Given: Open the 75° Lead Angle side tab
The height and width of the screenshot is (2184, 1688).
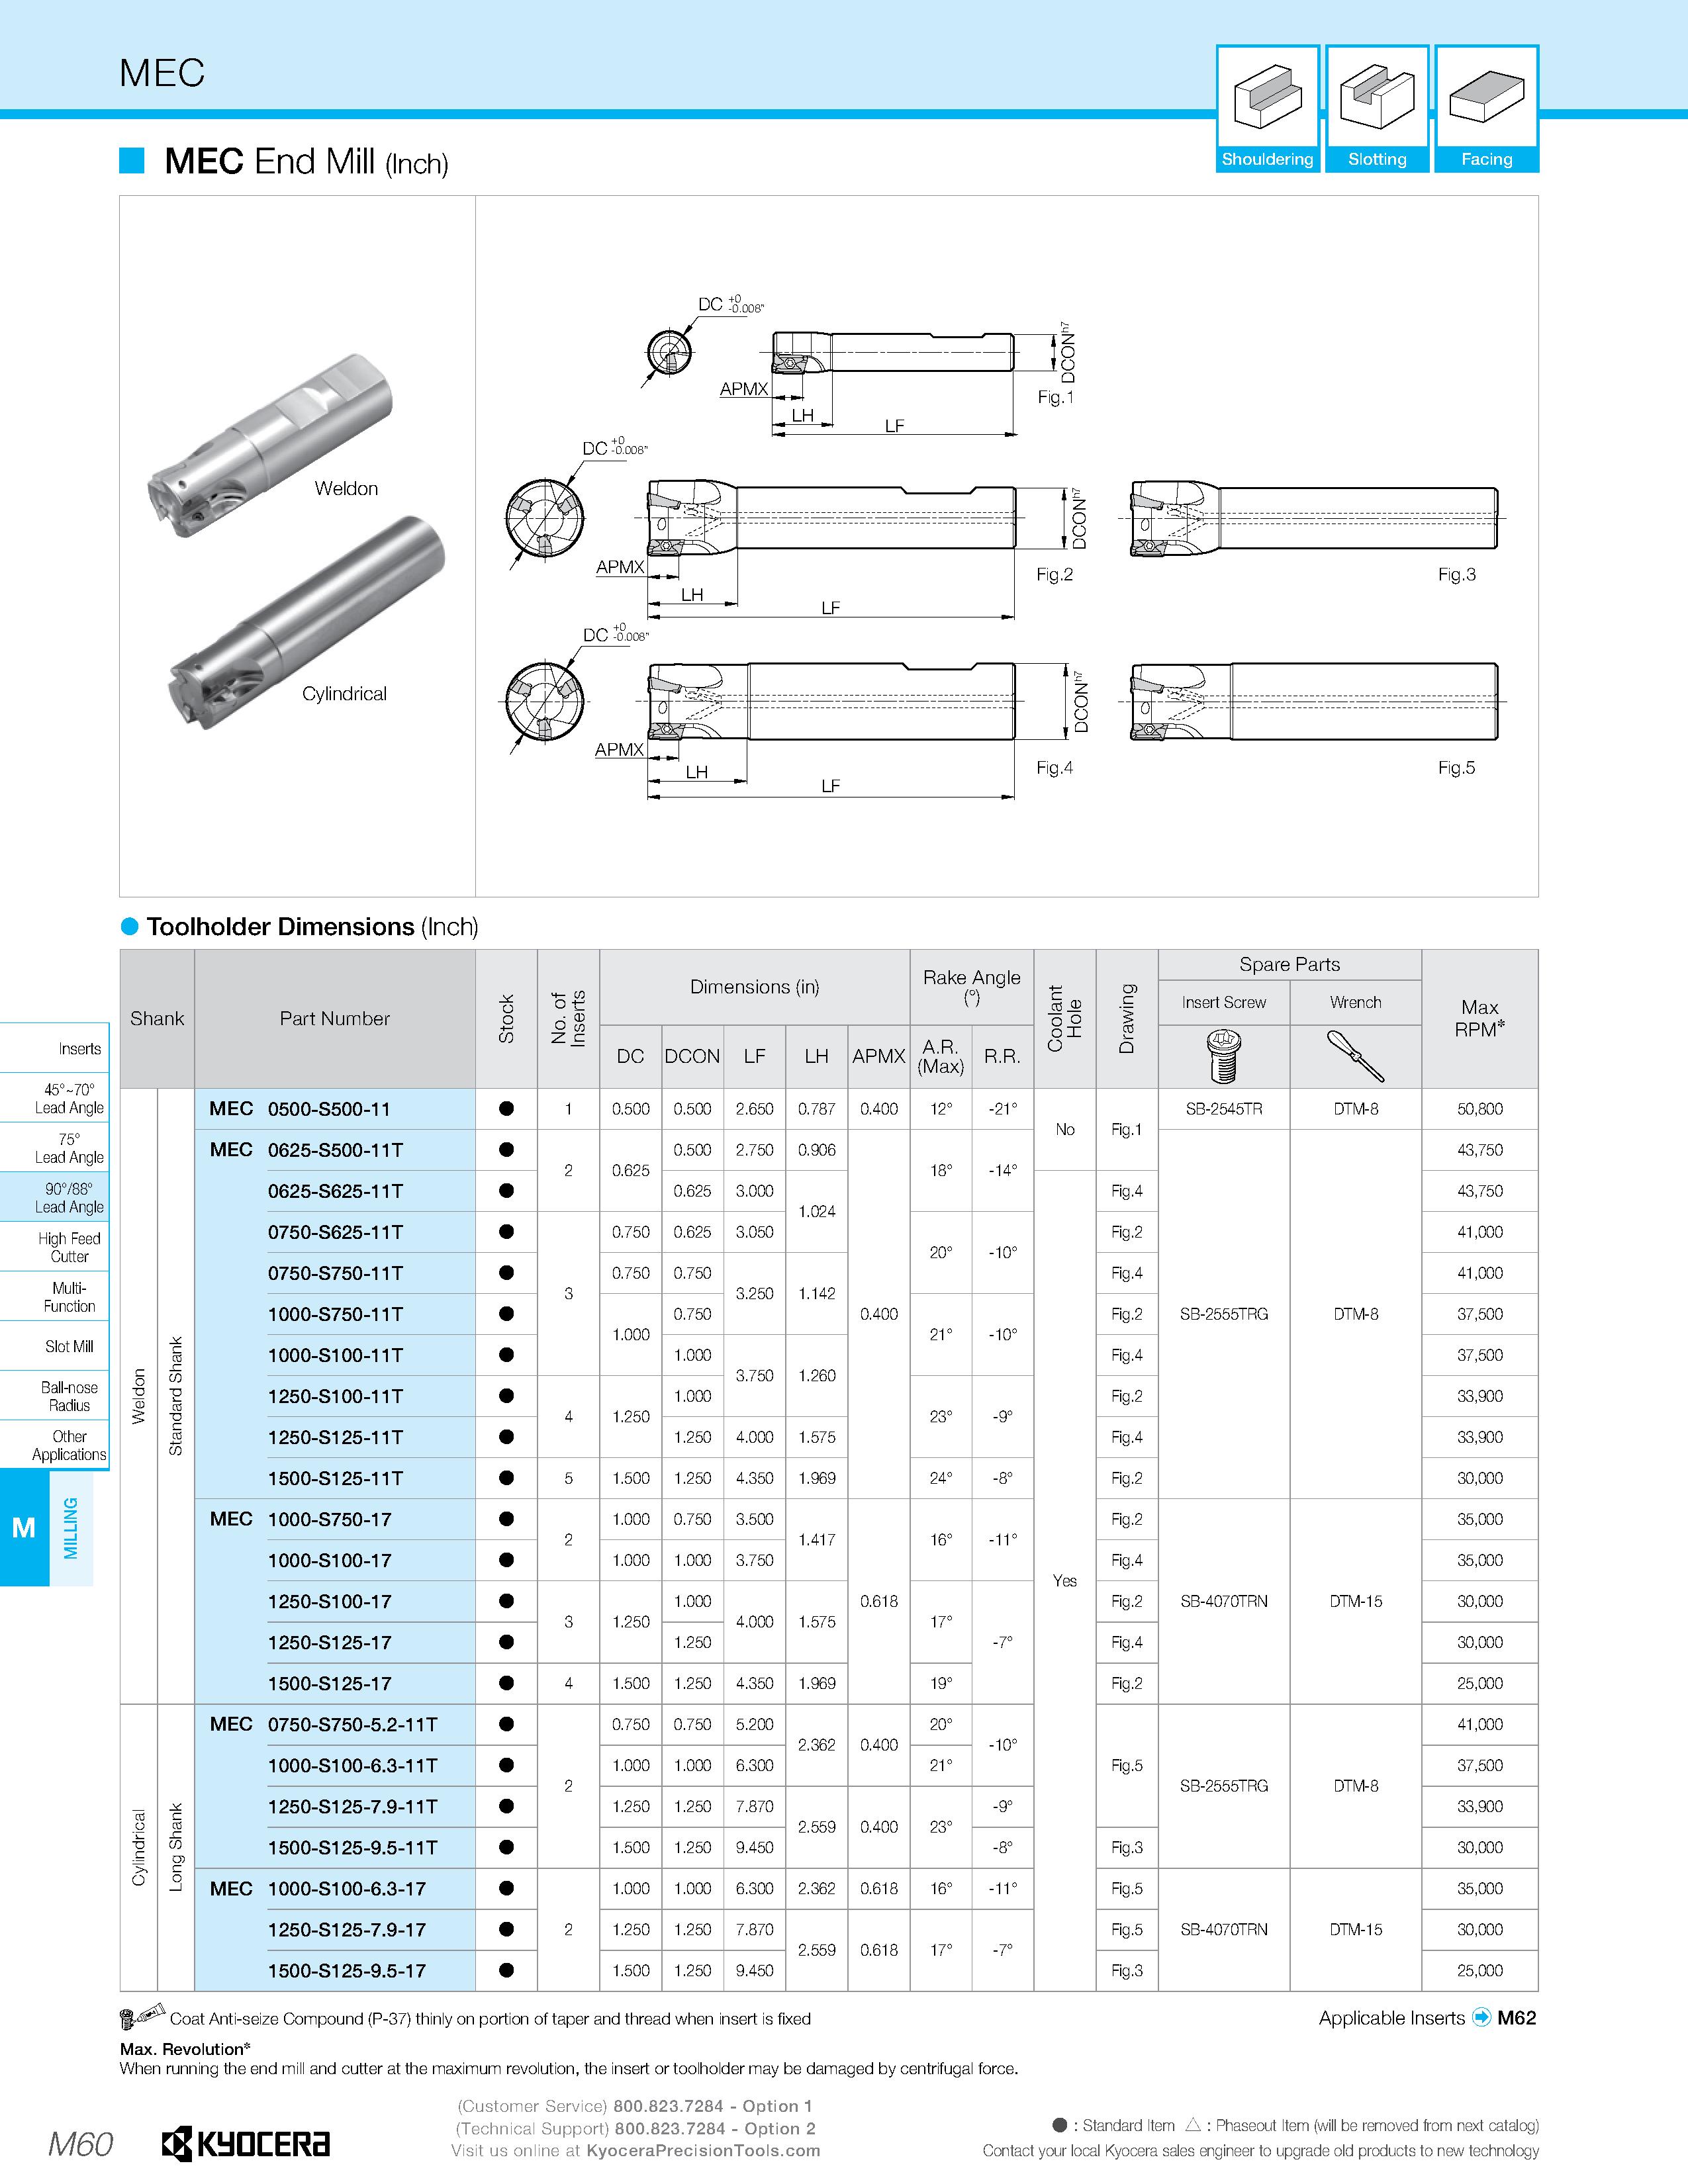Looking at the screenshot, I should (x=54, y=1148).
